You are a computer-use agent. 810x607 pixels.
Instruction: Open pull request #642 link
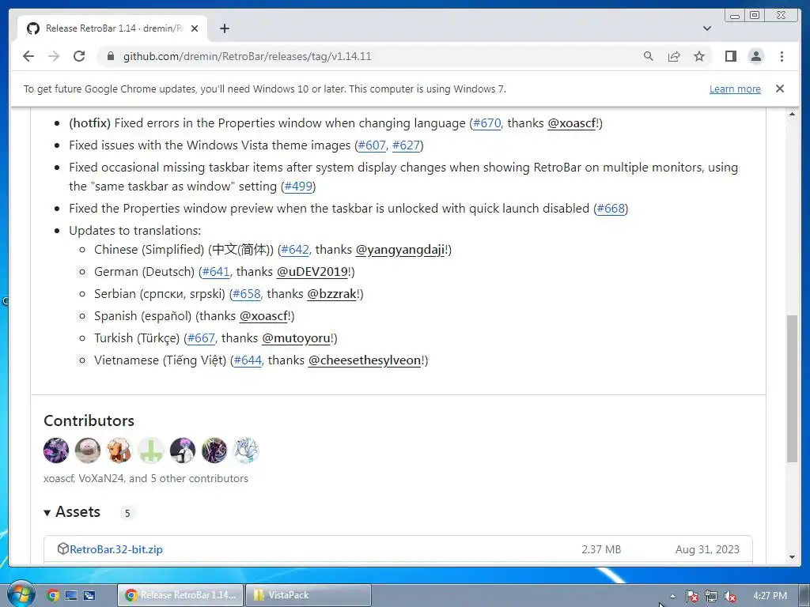pyautogui.click(x=295, y=250)
